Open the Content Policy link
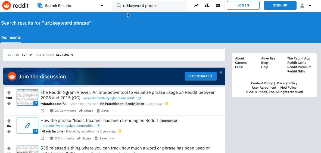The height and width of the screenshot is (153, 321). (x=262, y=83)
